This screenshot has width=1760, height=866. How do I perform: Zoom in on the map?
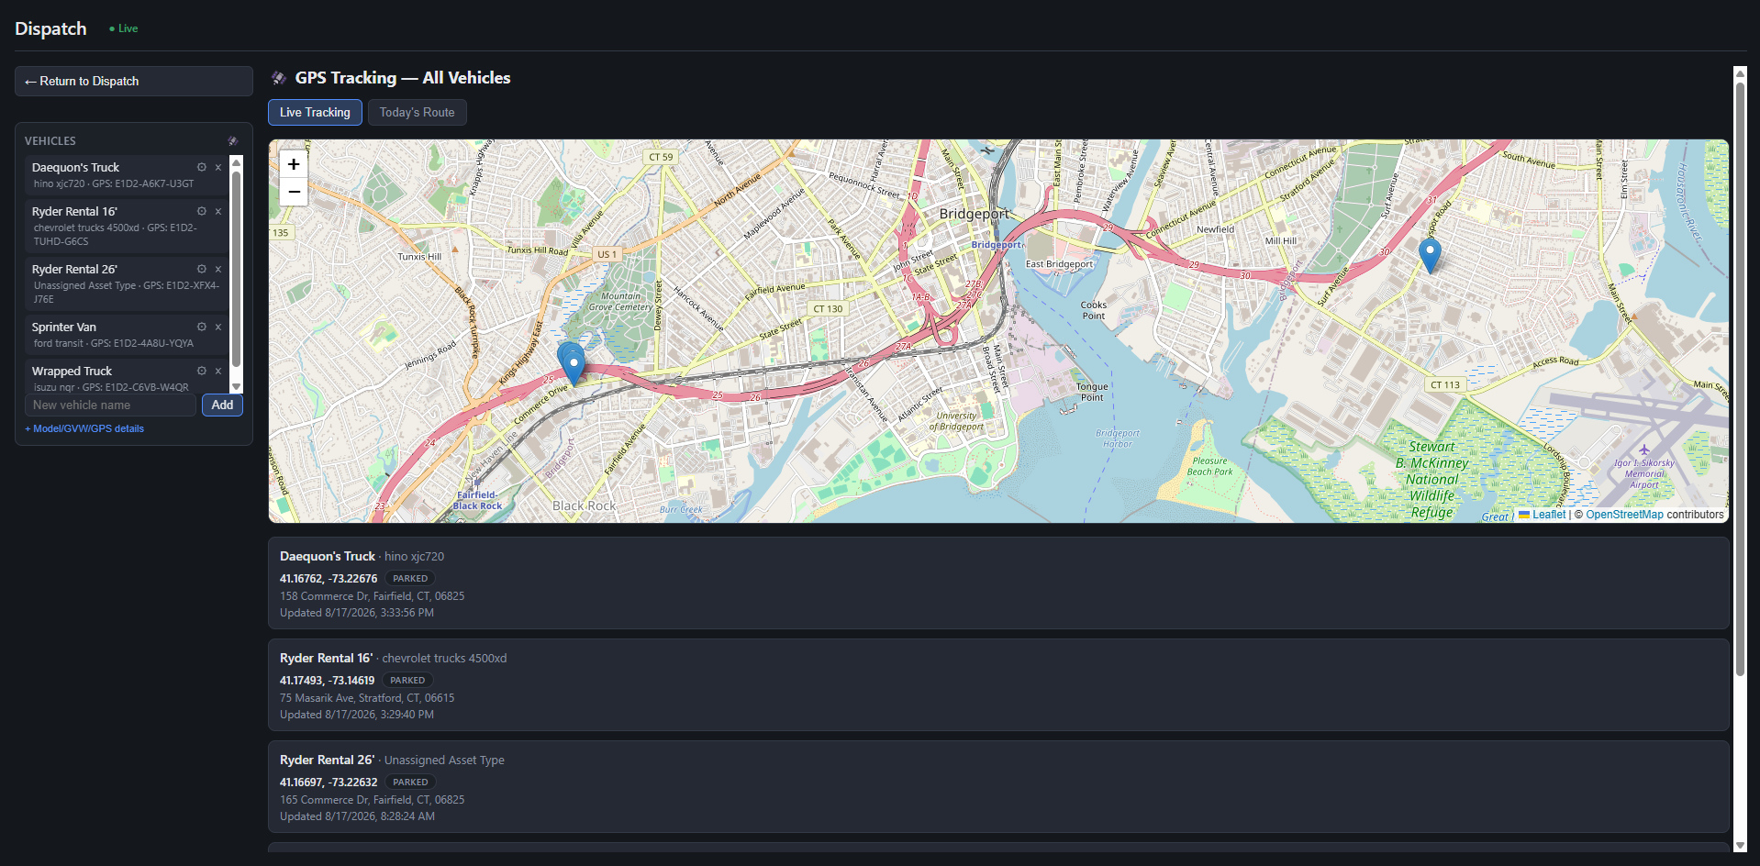tap(294, 164)
